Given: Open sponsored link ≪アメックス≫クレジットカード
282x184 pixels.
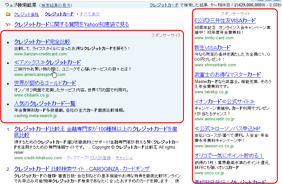Looking at the screenshot, I should click(x=47, y=62).
